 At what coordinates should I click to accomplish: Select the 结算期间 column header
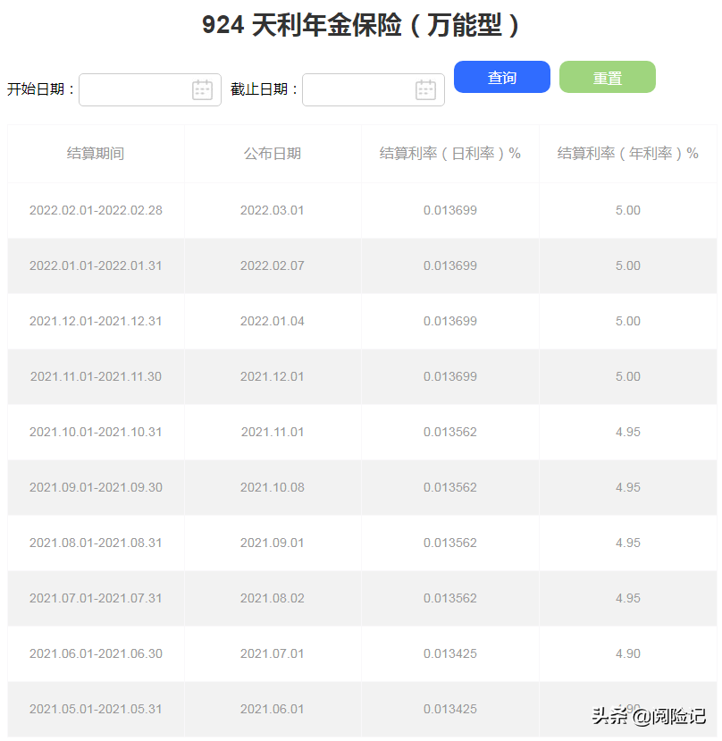click(x=96, y=154)
